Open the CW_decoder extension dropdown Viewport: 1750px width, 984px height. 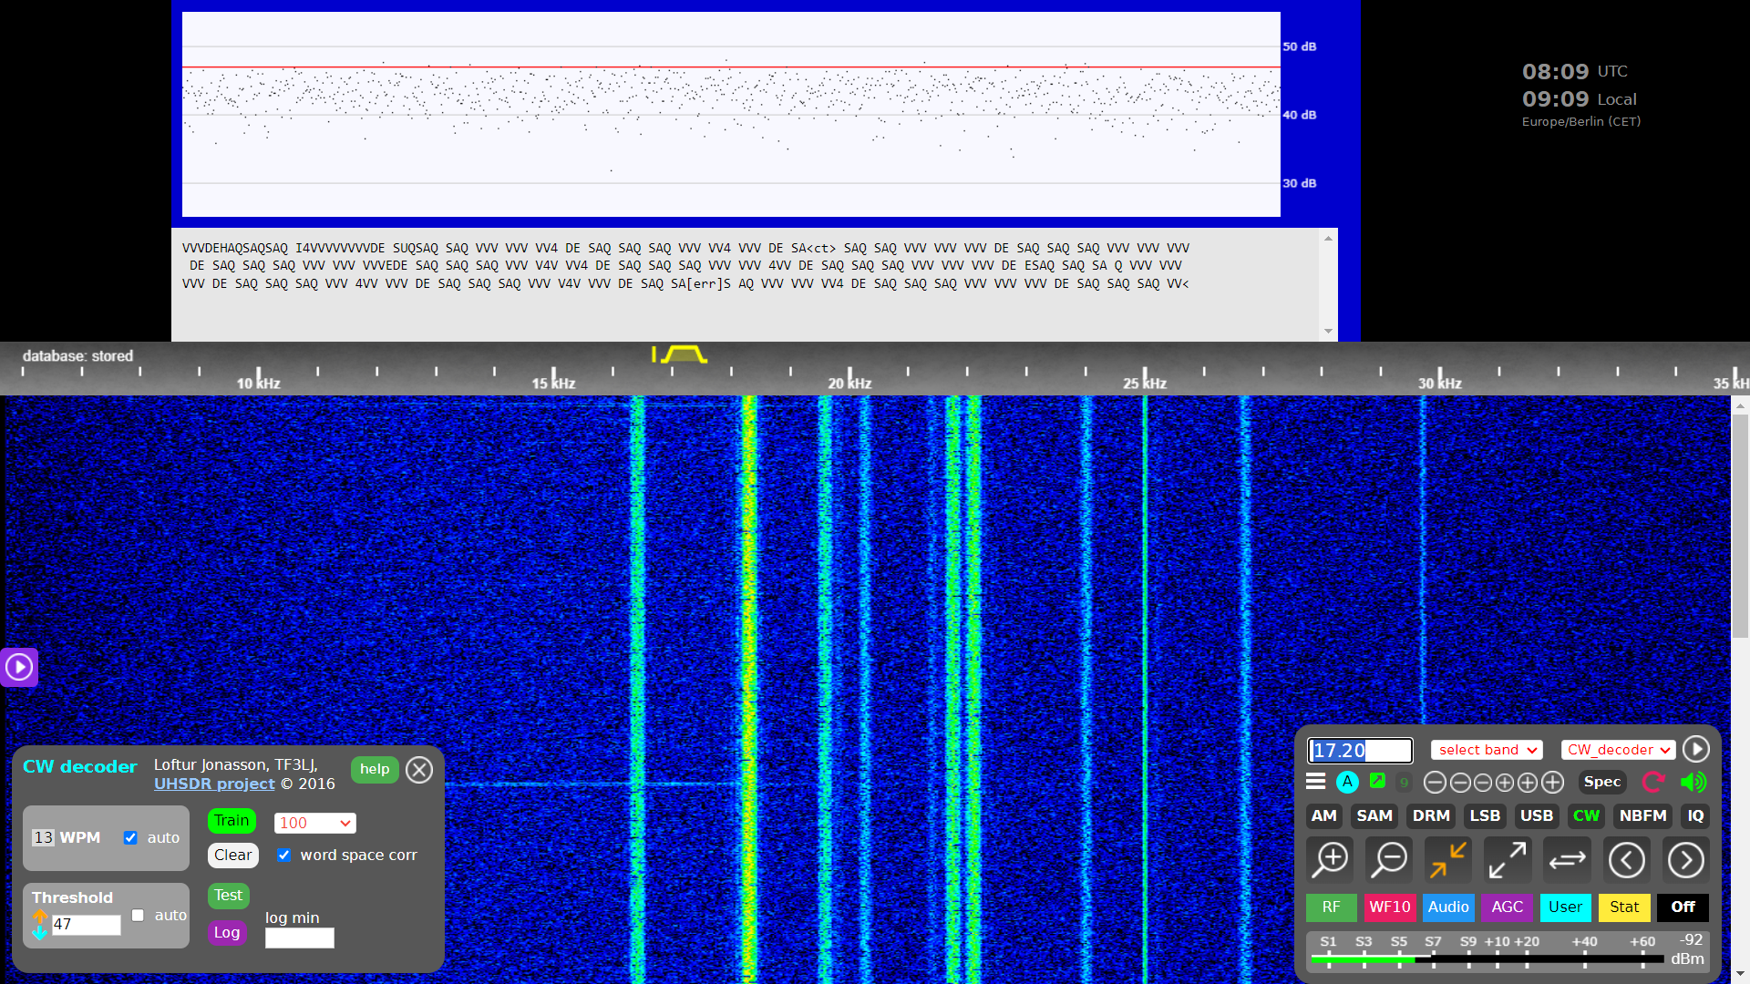(1618, 750)
